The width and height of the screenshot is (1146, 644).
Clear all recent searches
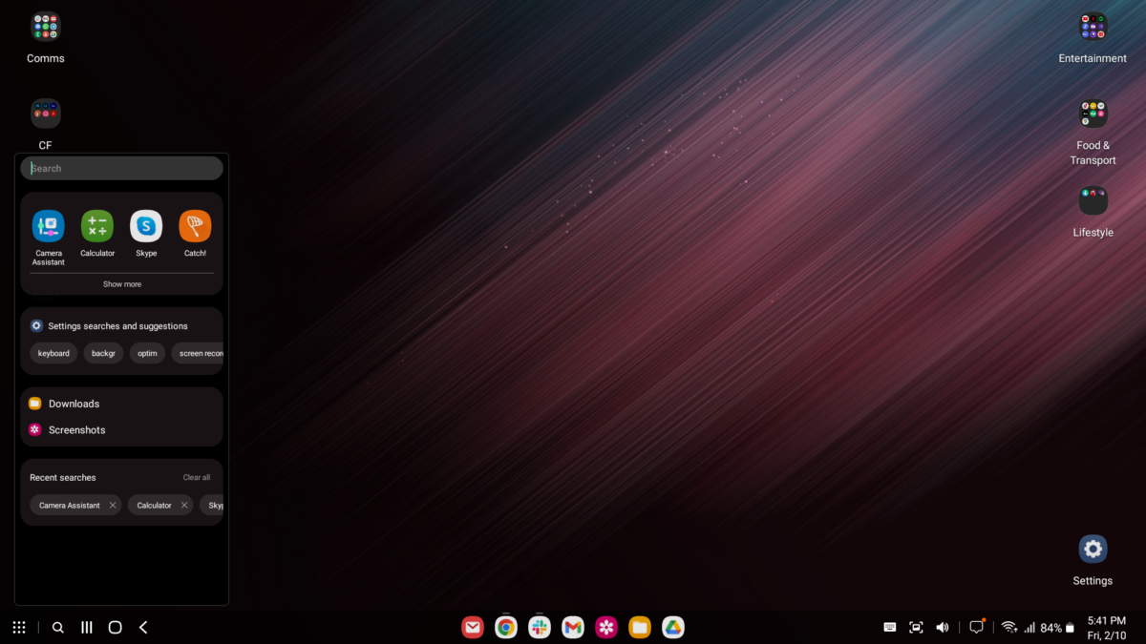coord(196,477)
